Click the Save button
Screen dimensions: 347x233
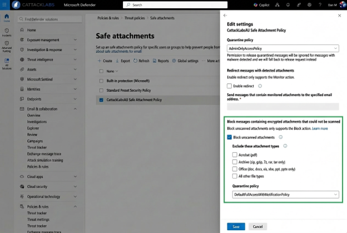236,226
